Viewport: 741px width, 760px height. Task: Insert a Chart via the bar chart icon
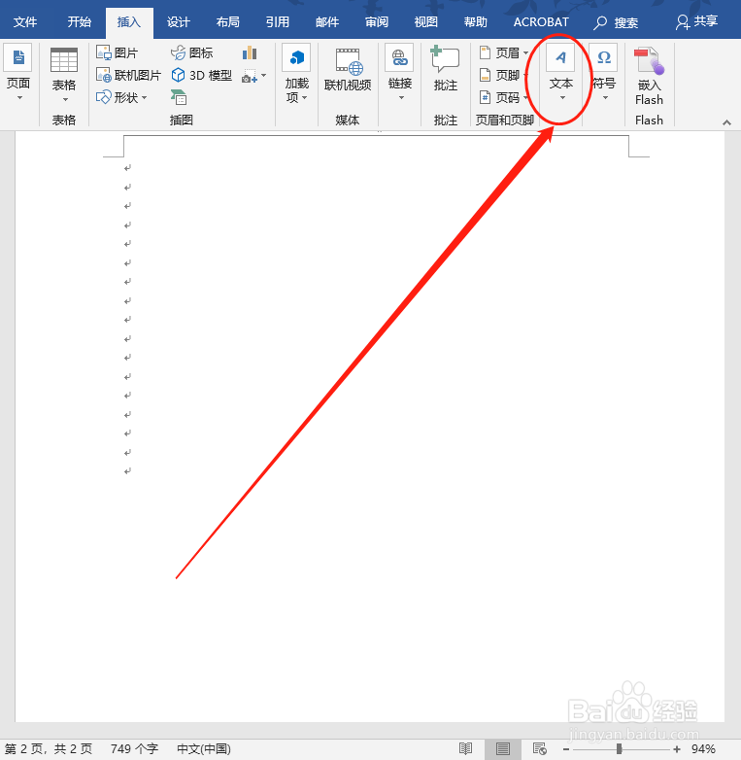[x=250, y=52]
